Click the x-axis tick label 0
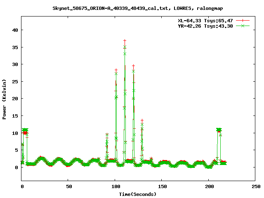The width and height of the screenshot is (264, 198). coord(22,186)
